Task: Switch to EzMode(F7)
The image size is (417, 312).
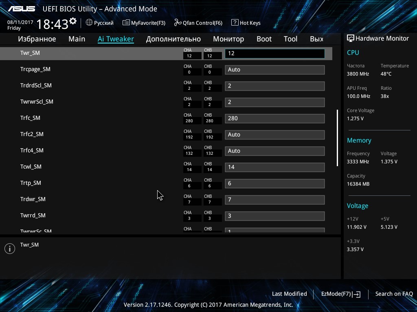Action: pyautogui.click(x=336, y=294)
